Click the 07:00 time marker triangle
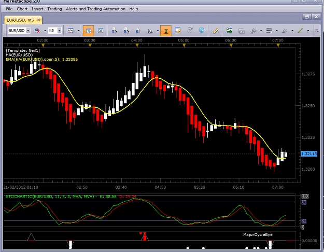Viewport: 324px width, 252px height. point(278,45)
